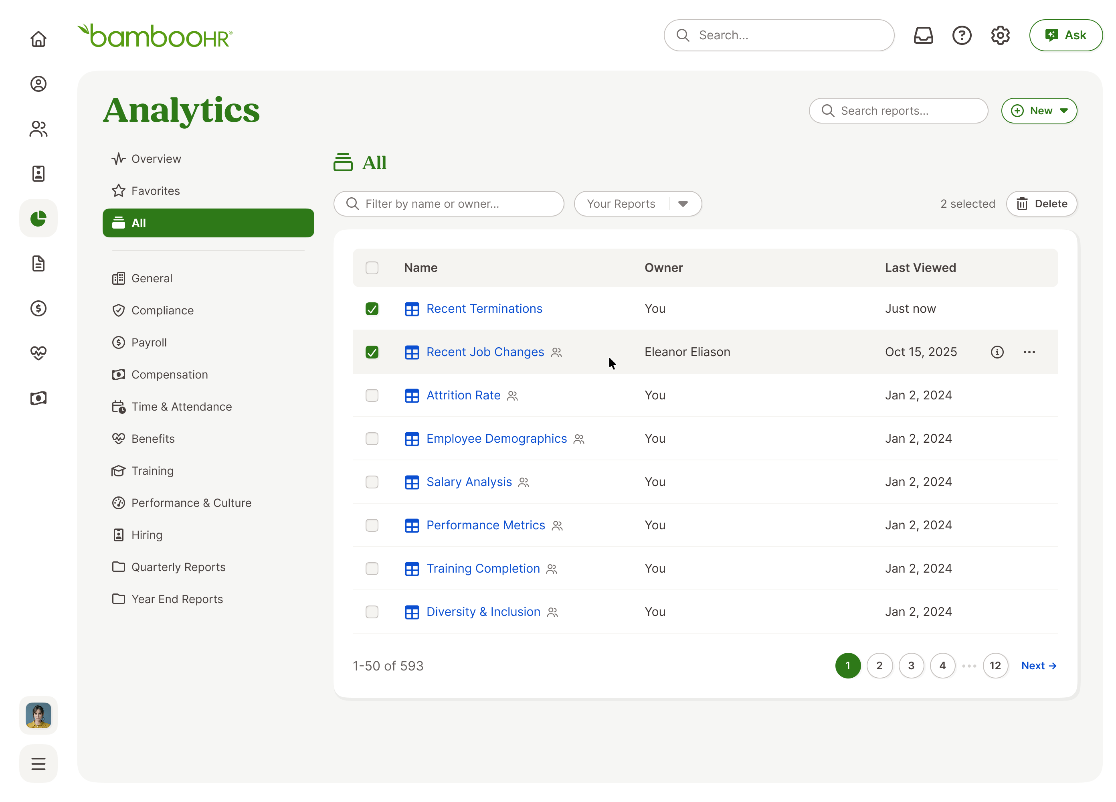This screenshot has height=802, width=1116.
Task: Click the BambooHR logo
Action: tap(155, 36)
